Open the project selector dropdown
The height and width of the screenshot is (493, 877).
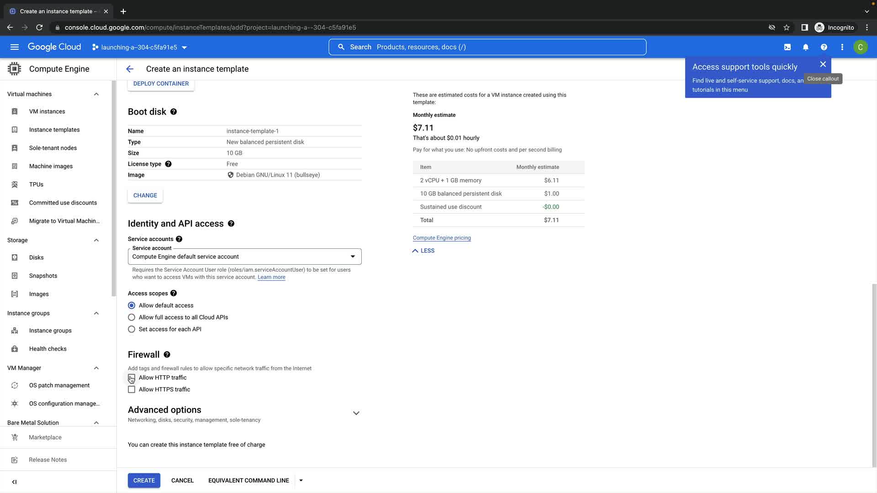(140, 47)
